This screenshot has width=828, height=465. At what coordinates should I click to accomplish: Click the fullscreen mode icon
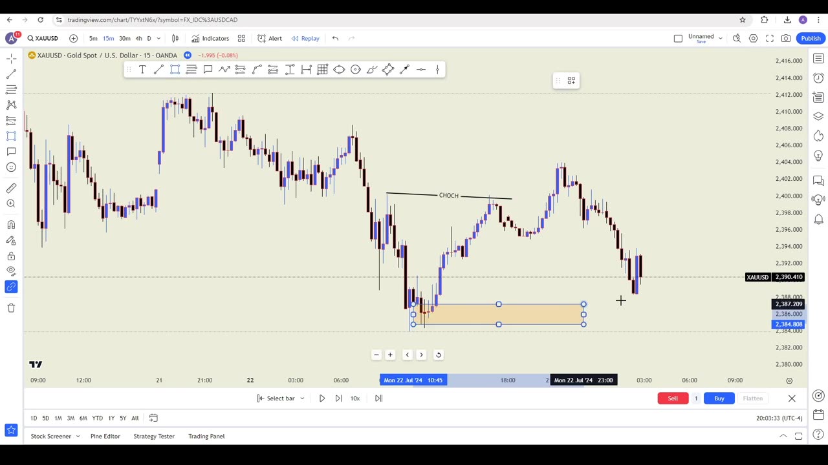tap(770, 38)
